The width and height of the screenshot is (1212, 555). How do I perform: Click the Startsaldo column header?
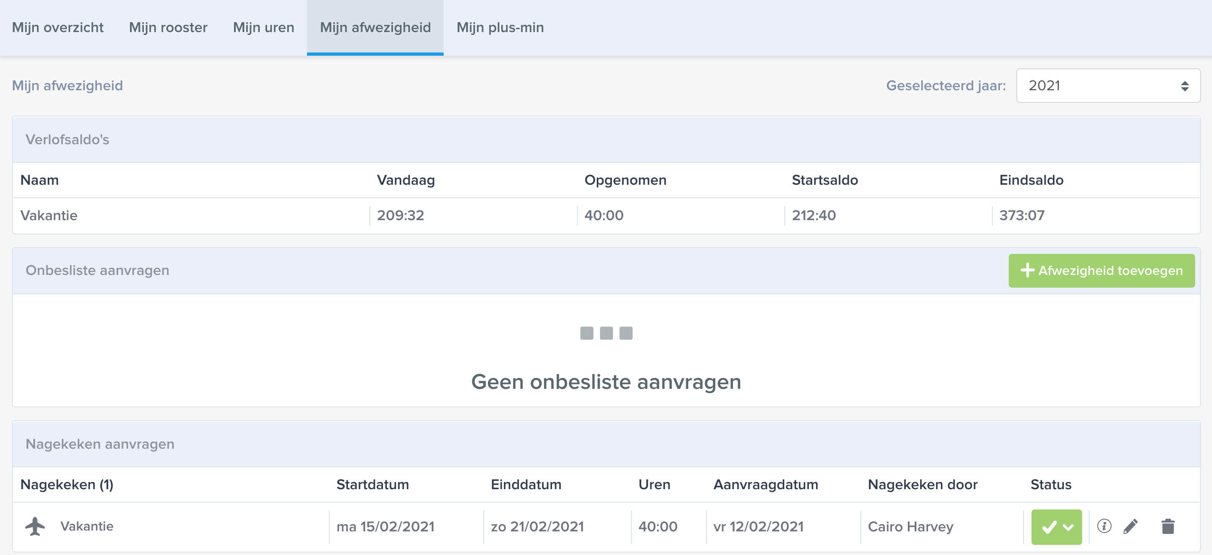pos(825,180)
